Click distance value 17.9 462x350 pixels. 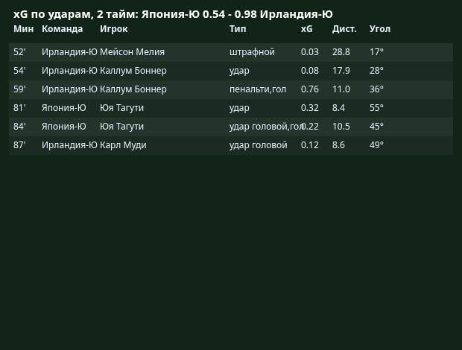[x=341, y=71]
